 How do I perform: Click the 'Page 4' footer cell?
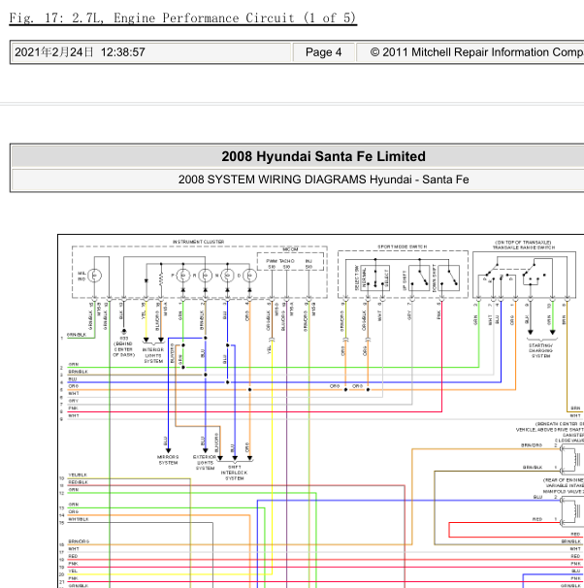pyautogui.click(x=323, y=52)
